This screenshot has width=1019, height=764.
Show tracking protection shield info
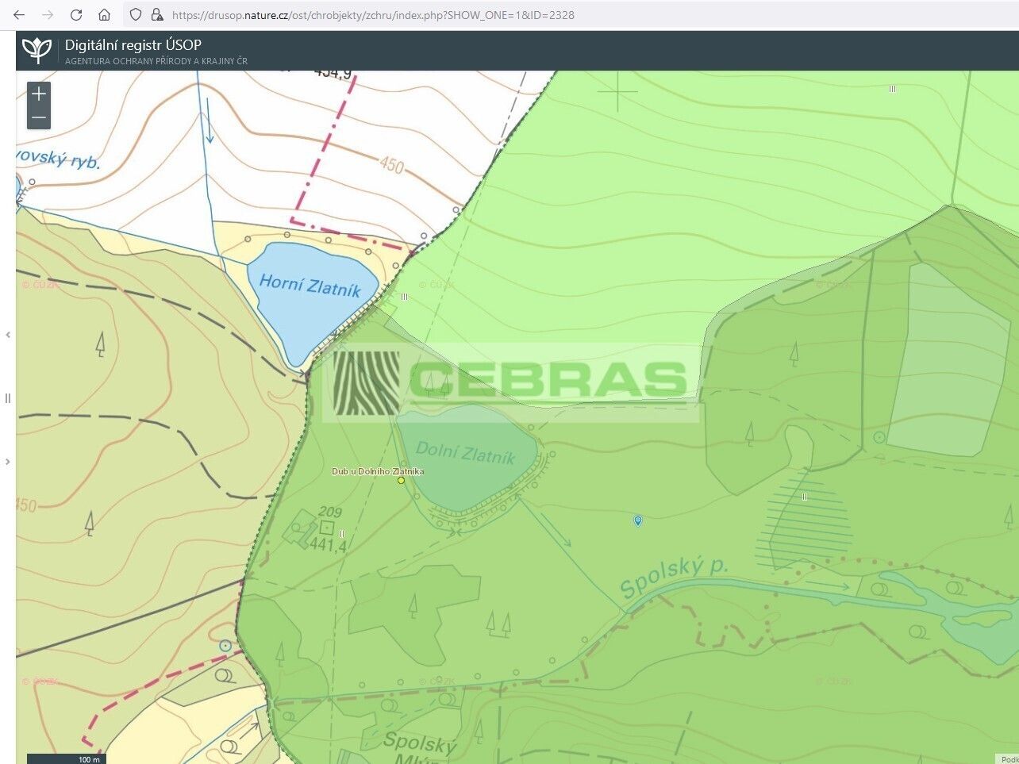point(136,15)
